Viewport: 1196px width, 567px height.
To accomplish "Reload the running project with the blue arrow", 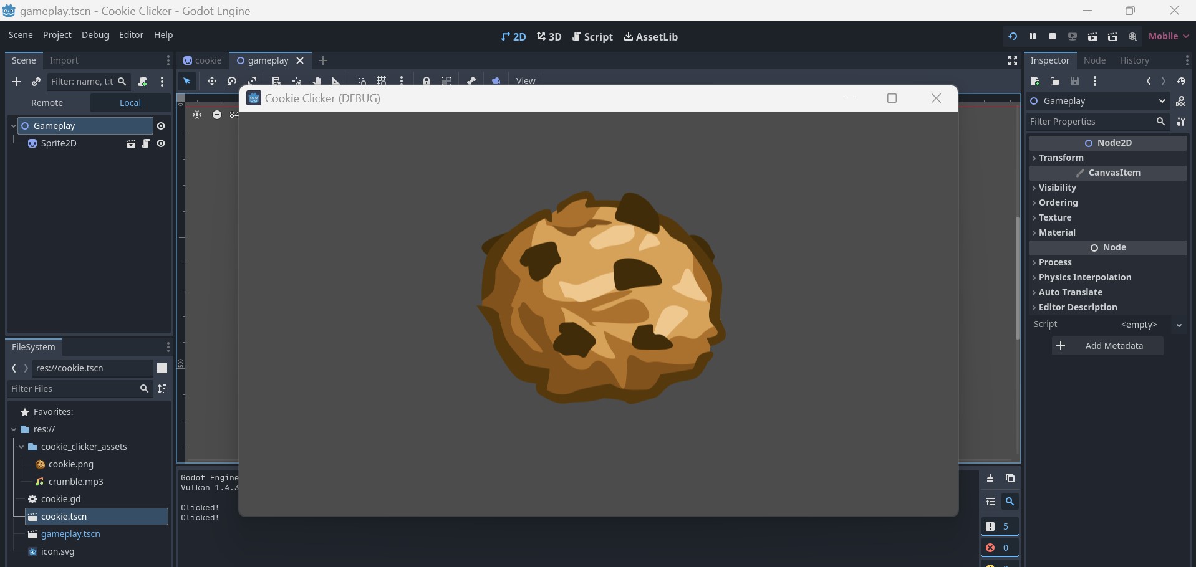I will [x=1013, y=37].
